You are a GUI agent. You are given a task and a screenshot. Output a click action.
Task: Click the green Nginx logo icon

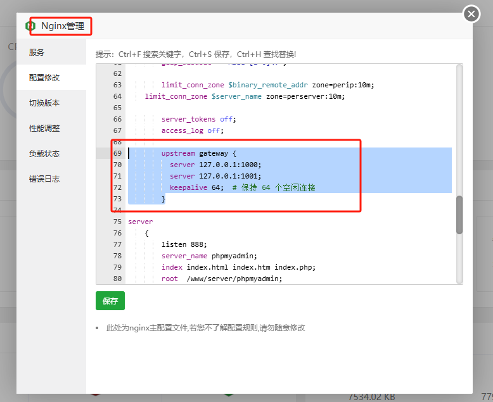30,26
